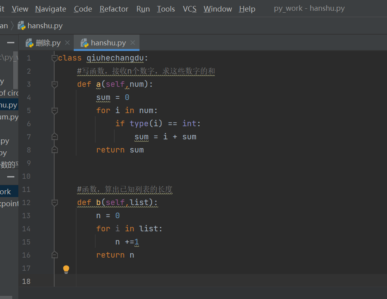Open the Refactor menu
Screen dimensions: 387x299
click(114, 9)
